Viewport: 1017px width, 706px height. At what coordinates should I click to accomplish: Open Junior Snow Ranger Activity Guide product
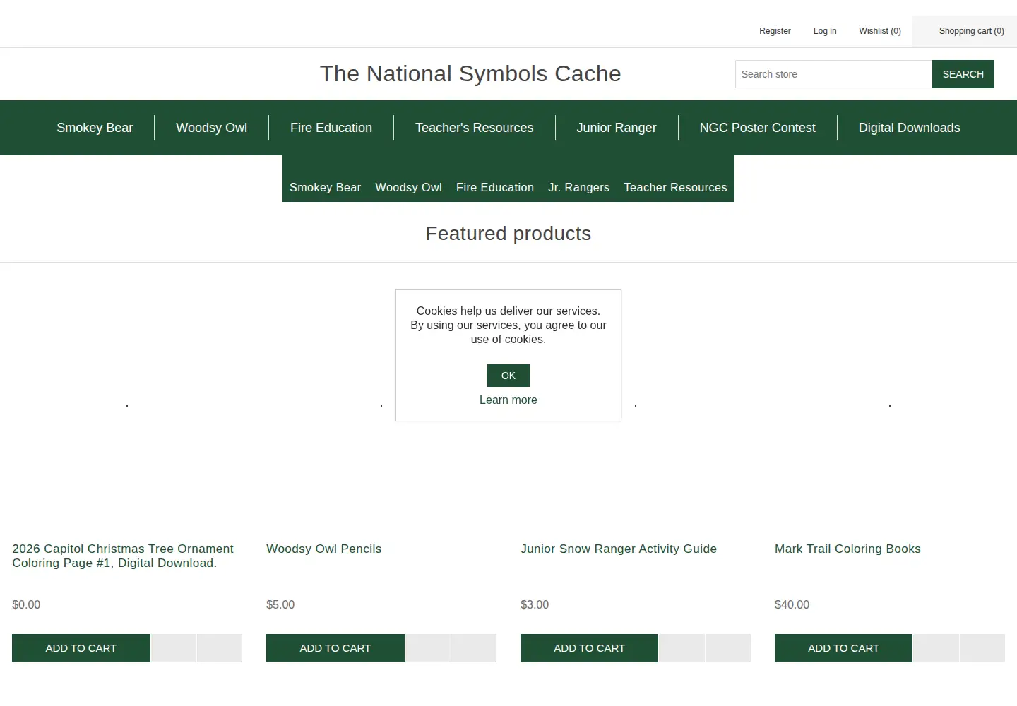[619, 549]
